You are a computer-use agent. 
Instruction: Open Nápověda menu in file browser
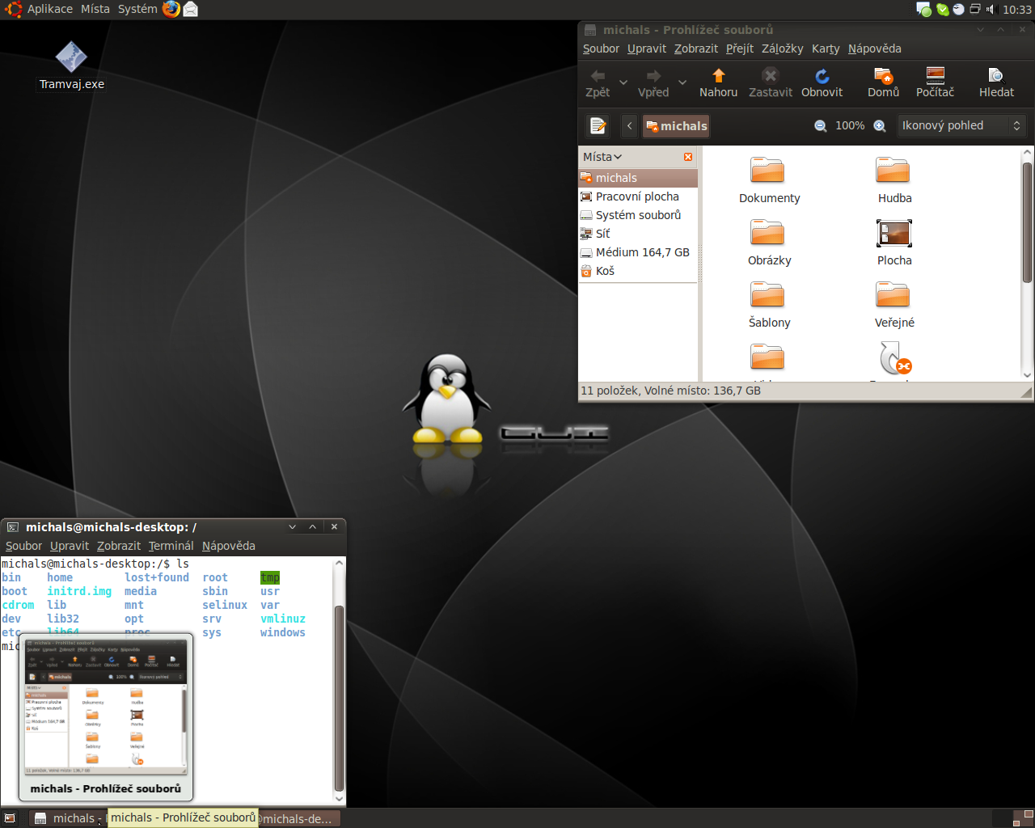pos(875,49)
